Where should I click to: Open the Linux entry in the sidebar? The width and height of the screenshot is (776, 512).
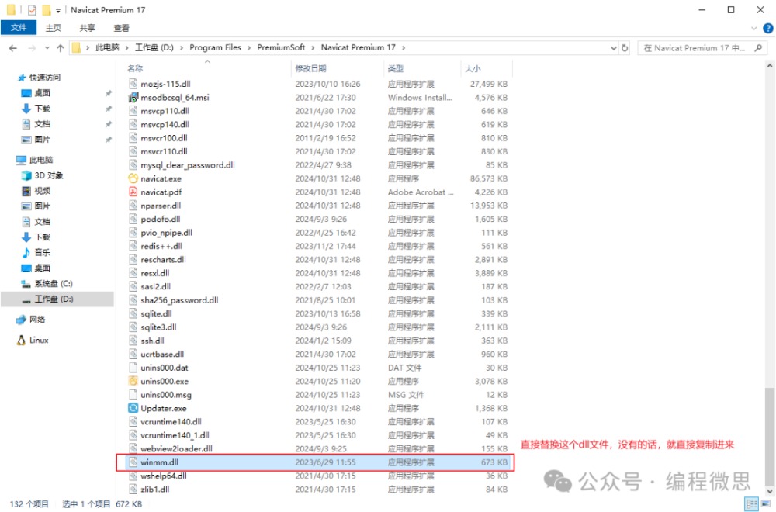[39, 340]
